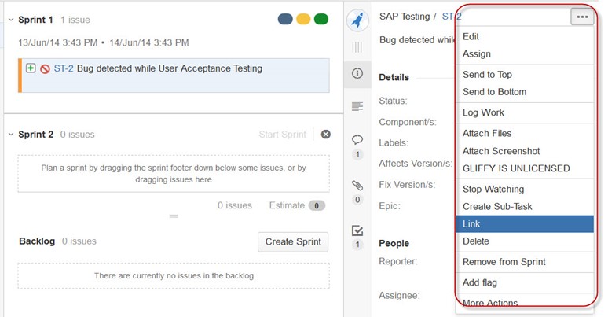
Task: Collapse the Sprint 1 section
Action: pos(11,20)
